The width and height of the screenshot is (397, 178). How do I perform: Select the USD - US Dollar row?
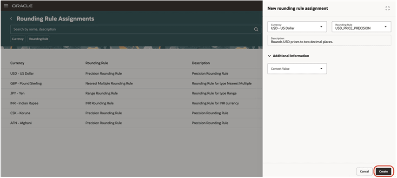pyautogui.click(x=132, y=73)
